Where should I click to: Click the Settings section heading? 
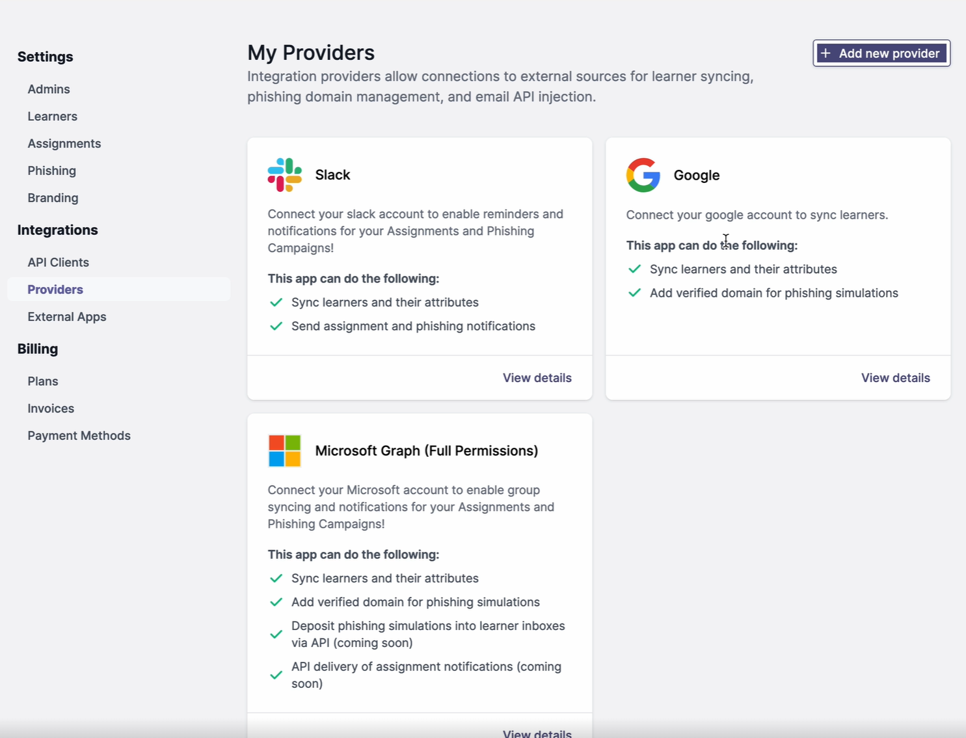click(45, 57)
